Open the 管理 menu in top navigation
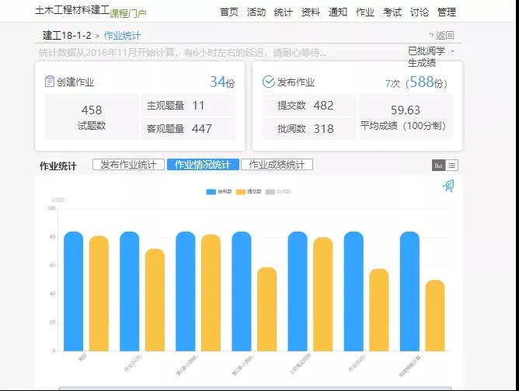This screenshot has width=519, height=391. 447,12
